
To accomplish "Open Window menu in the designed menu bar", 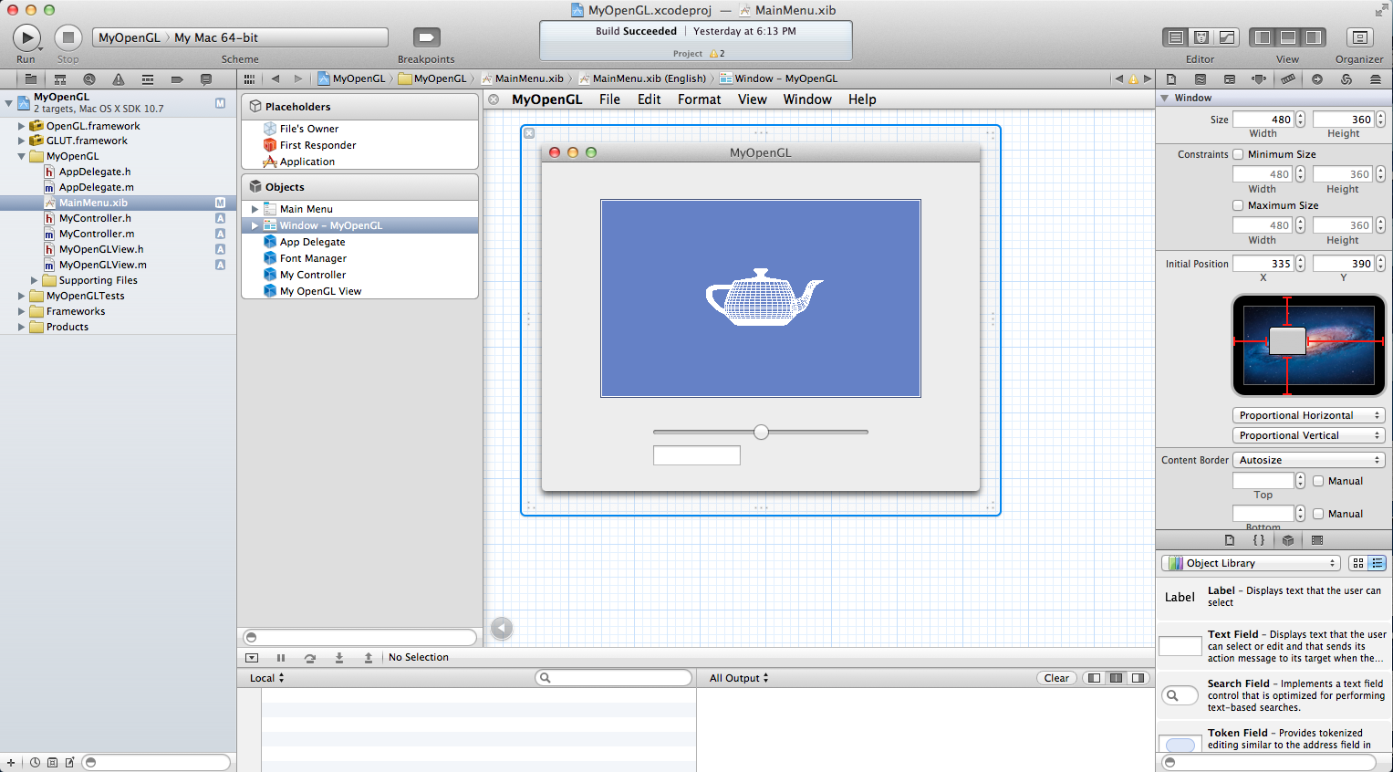I will coord(807,99).
